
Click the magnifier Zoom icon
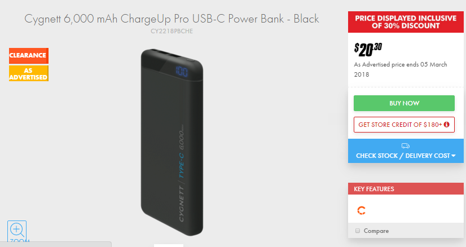(17, 231)
